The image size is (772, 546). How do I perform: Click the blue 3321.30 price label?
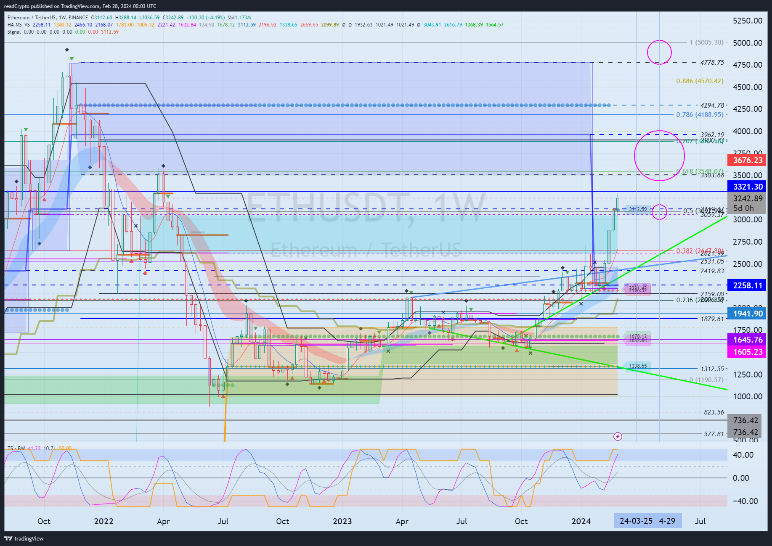(748, 187)
